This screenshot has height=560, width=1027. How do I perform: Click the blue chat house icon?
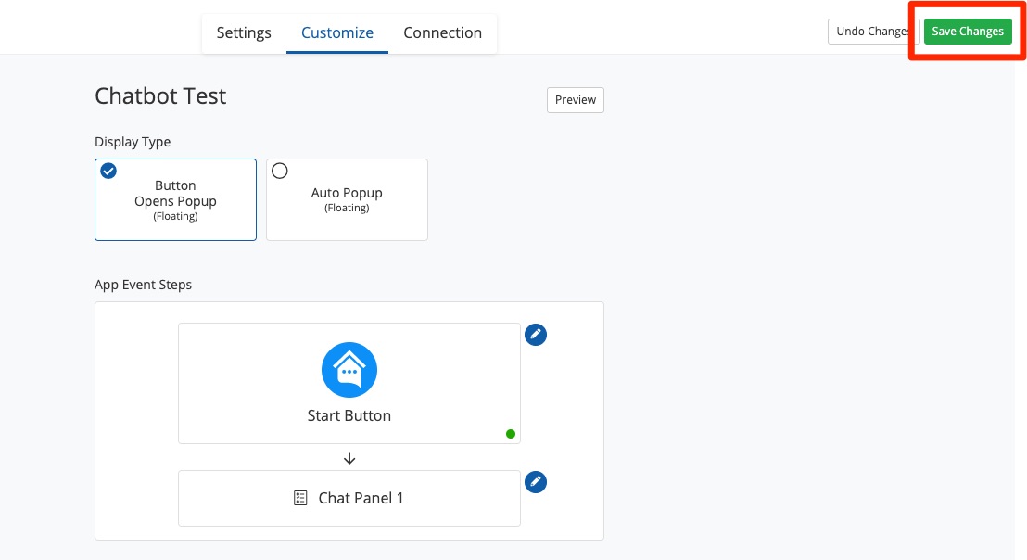pyautogui.click(x=349, y=370)
